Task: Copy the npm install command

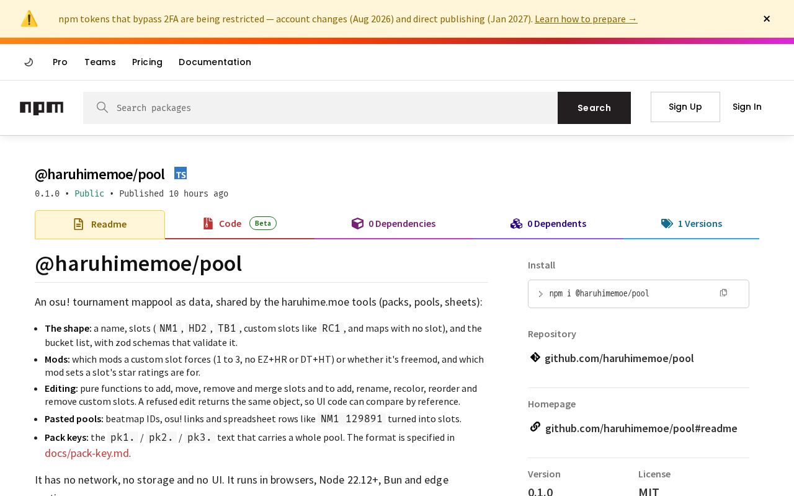Action: (x=723, y=293)
